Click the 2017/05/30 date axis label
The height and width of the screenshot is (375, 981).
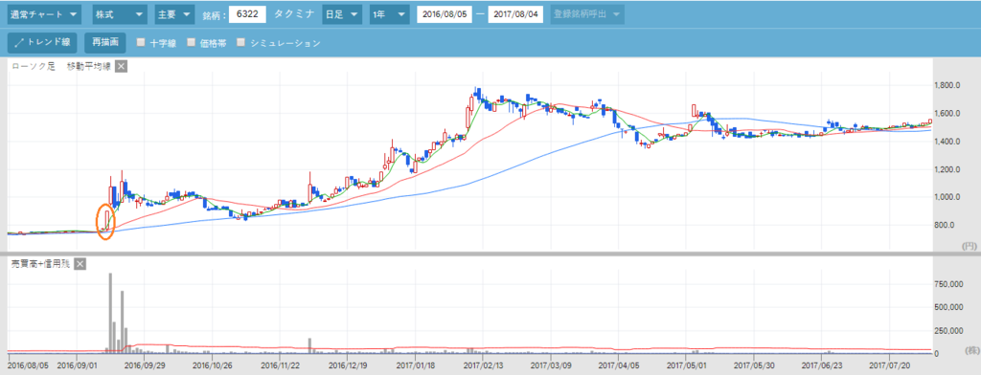[x=754, y=364]
